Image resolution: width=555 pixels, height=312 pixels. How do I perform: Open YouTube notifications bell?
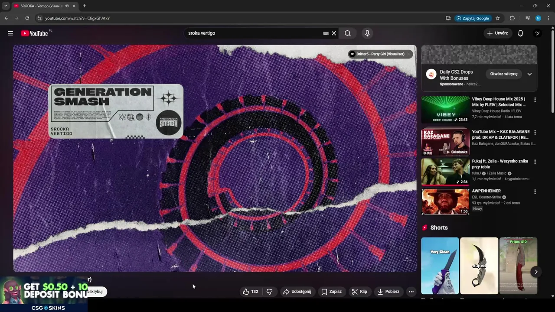521,33
